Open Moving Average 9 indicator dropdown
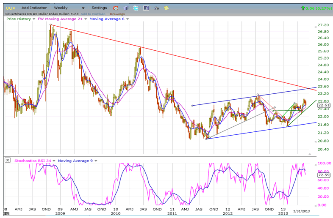333x218 pixels. tap(96, 161)
